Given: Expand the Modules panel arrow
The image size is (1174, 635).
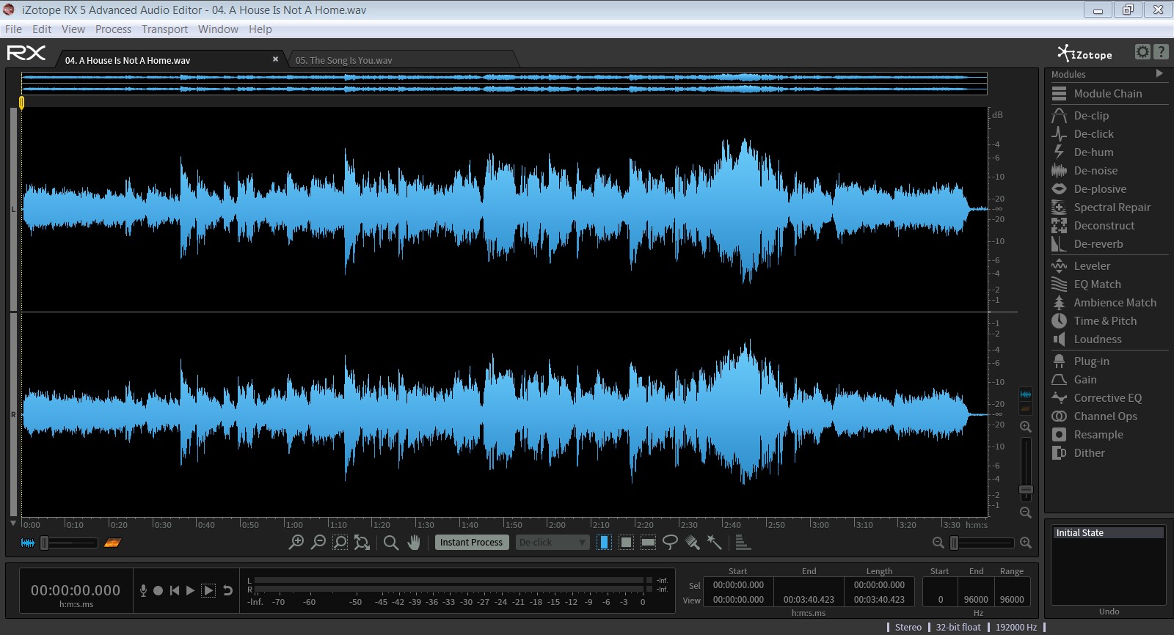Looking at the screenshot, I should (x=1159, y=73).
